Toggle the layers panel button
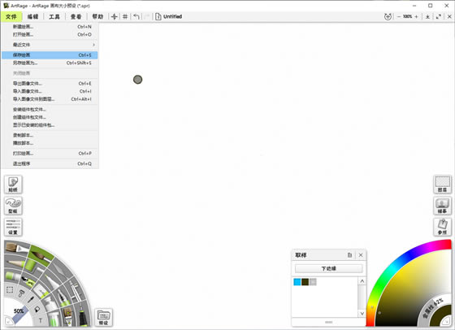Screen dimensions: 455x330 tap(442, 185)
